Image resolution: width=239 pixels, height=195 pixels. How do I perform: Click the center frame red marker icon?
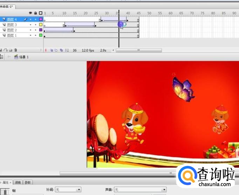(x=46, y=50)
